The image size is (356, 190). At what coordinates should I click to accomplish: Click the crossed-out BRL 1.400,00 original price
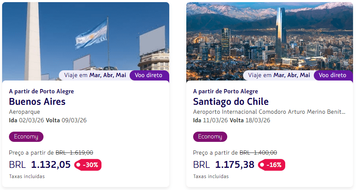tap(258, 153)
